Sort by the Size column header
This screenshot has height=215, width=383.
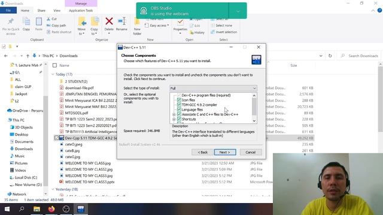(x=294, y=65)
